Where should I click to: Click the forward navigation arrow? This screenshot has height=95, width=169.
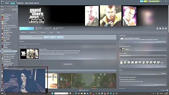tap(3, 3)
